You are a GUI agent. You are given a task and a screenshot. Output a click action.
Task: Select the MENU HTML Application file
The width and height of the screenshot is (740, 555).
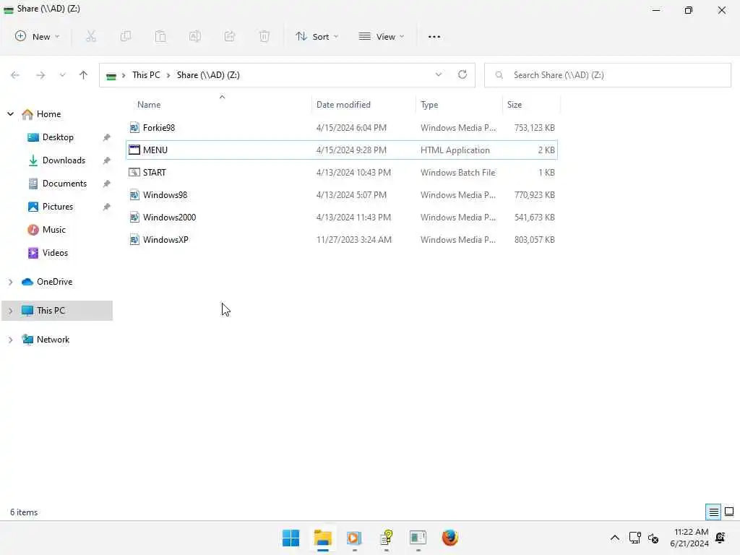pos(342,150)
